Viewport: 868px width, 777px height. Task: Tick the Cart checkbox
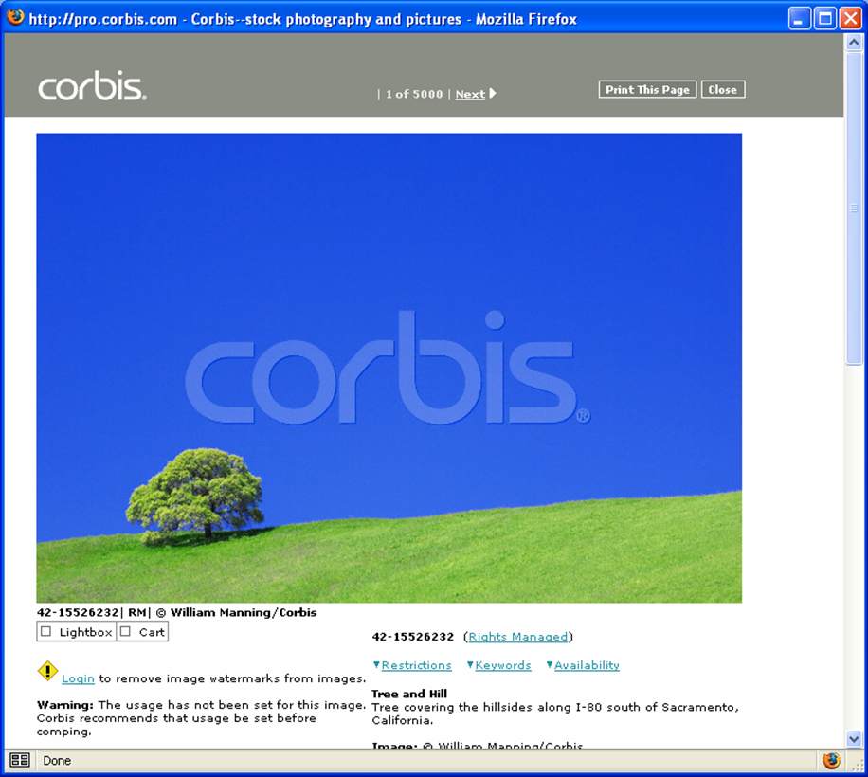pos(126,632)
